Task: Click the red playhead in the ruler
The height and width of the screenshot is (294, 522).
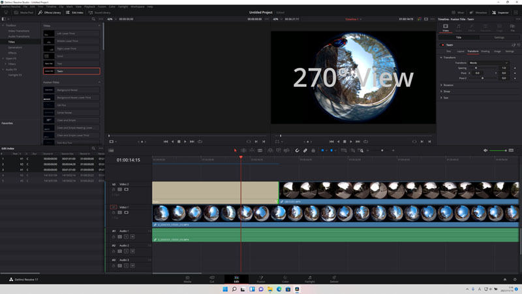Action: tap(241, 157)
